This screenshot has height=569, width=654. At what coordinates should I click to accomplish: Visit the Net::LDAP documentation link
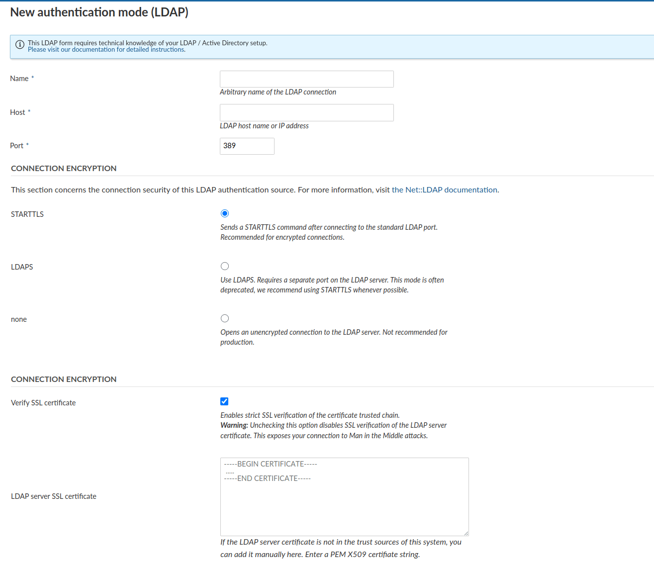click(x=444, y=190)
